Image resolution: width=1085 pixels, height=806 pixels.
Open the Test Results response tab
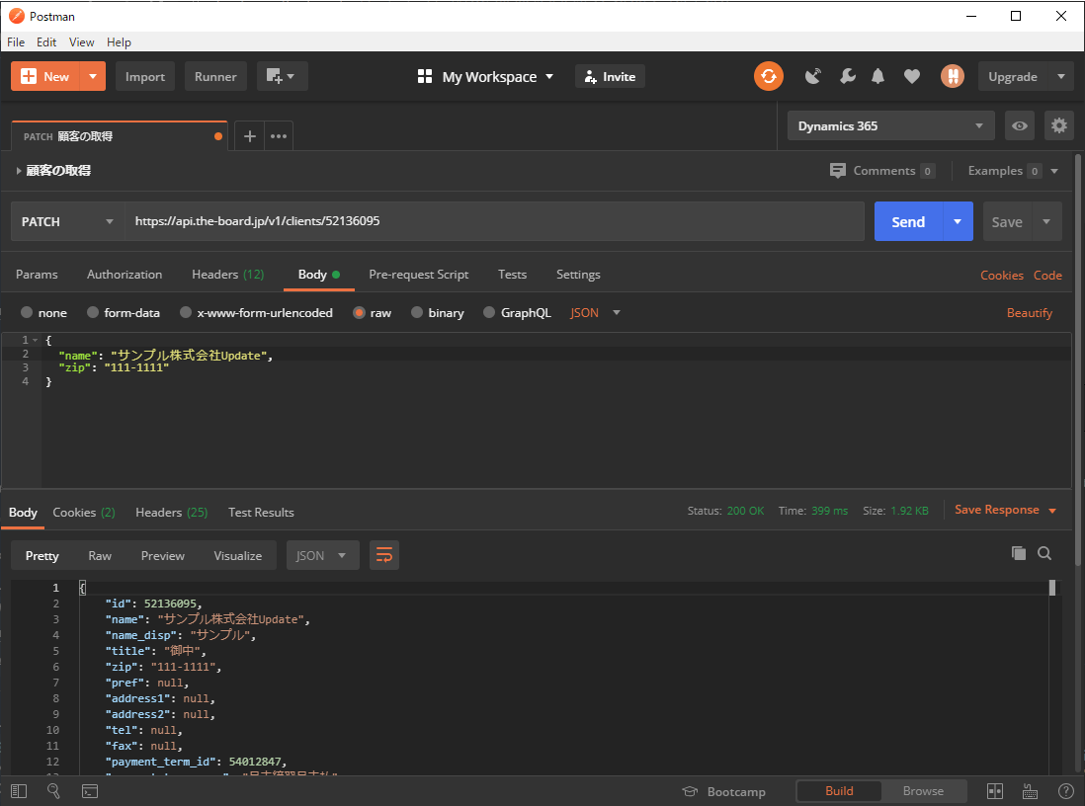(261, 513)
